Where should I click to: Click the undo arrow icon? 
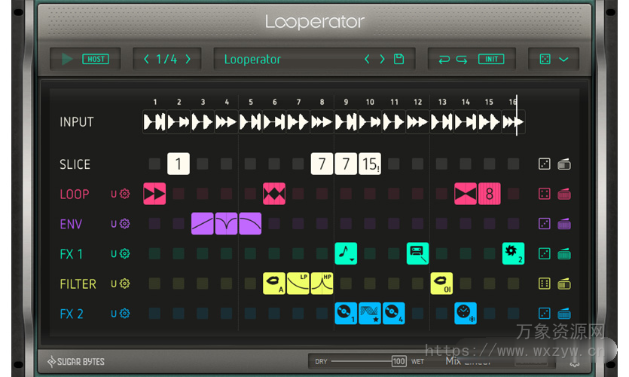pyautogui.click(x=444, y=60)
